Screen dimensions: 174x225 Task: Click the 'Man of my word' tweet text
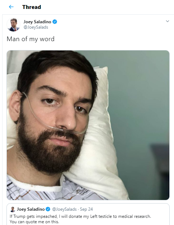(30, 39)
